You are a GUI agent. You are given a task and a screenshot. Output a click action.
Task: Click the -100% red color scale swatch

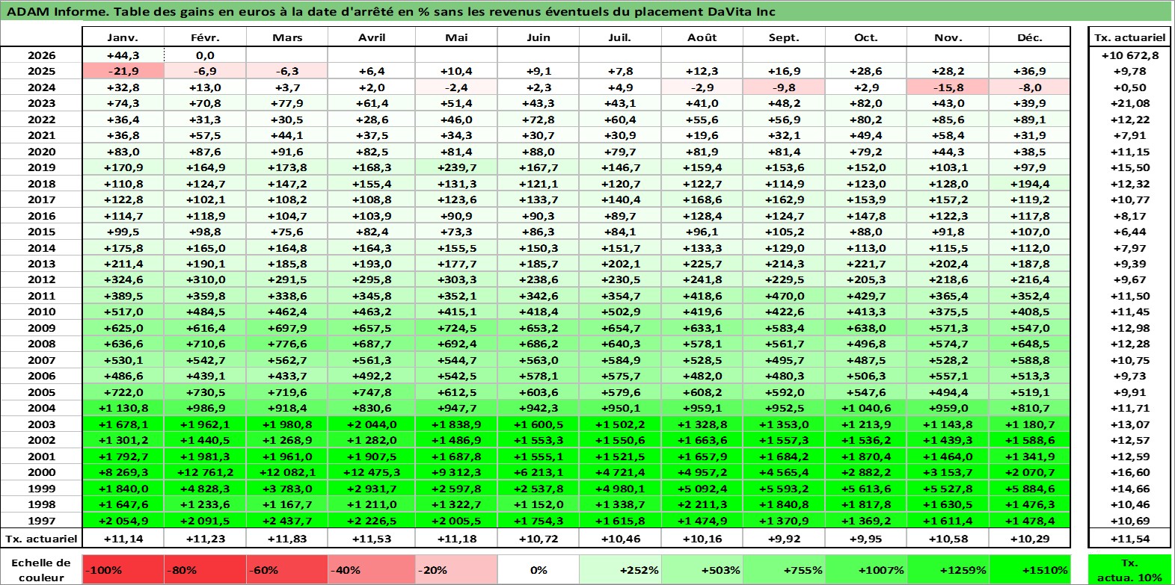click(123, 569)
